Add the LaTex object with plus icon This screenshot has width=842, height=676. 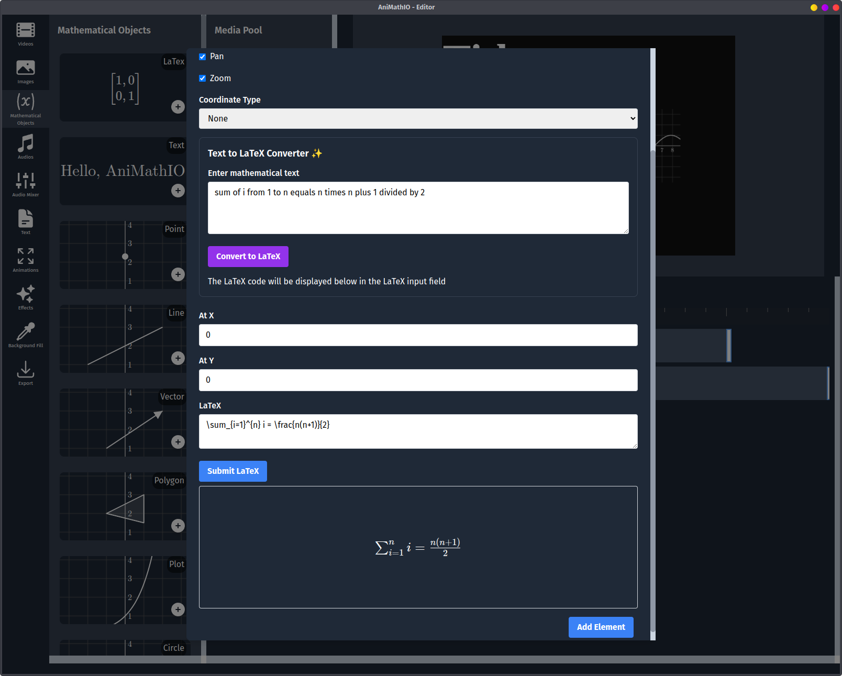(x=178, y=107)
